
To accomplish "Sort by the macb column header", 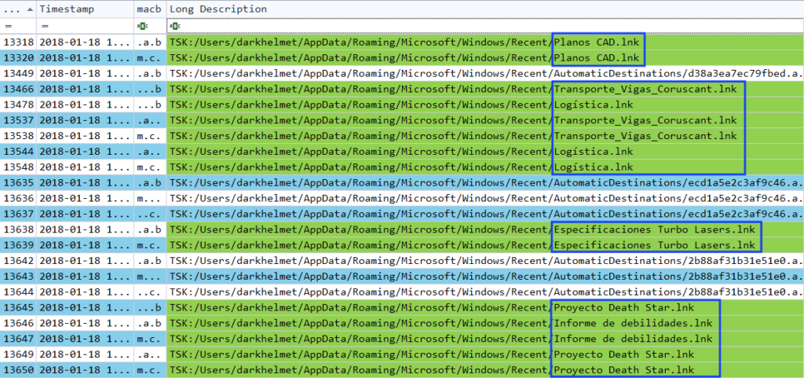I will (148, 9).
